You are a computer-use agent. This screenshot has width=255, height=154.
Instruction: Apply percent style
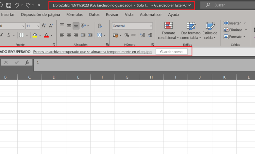pyautogui.click(x=127, y=35)
